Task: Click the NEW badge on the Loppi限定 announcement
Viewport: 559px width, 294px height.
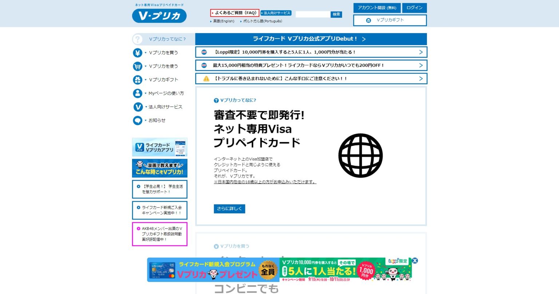Action: (x=204, y=52)
